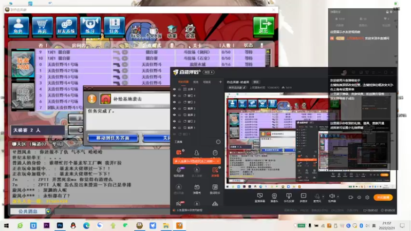Switch to the second scene tab
411x231 pixels.
[x=196, y=82]
